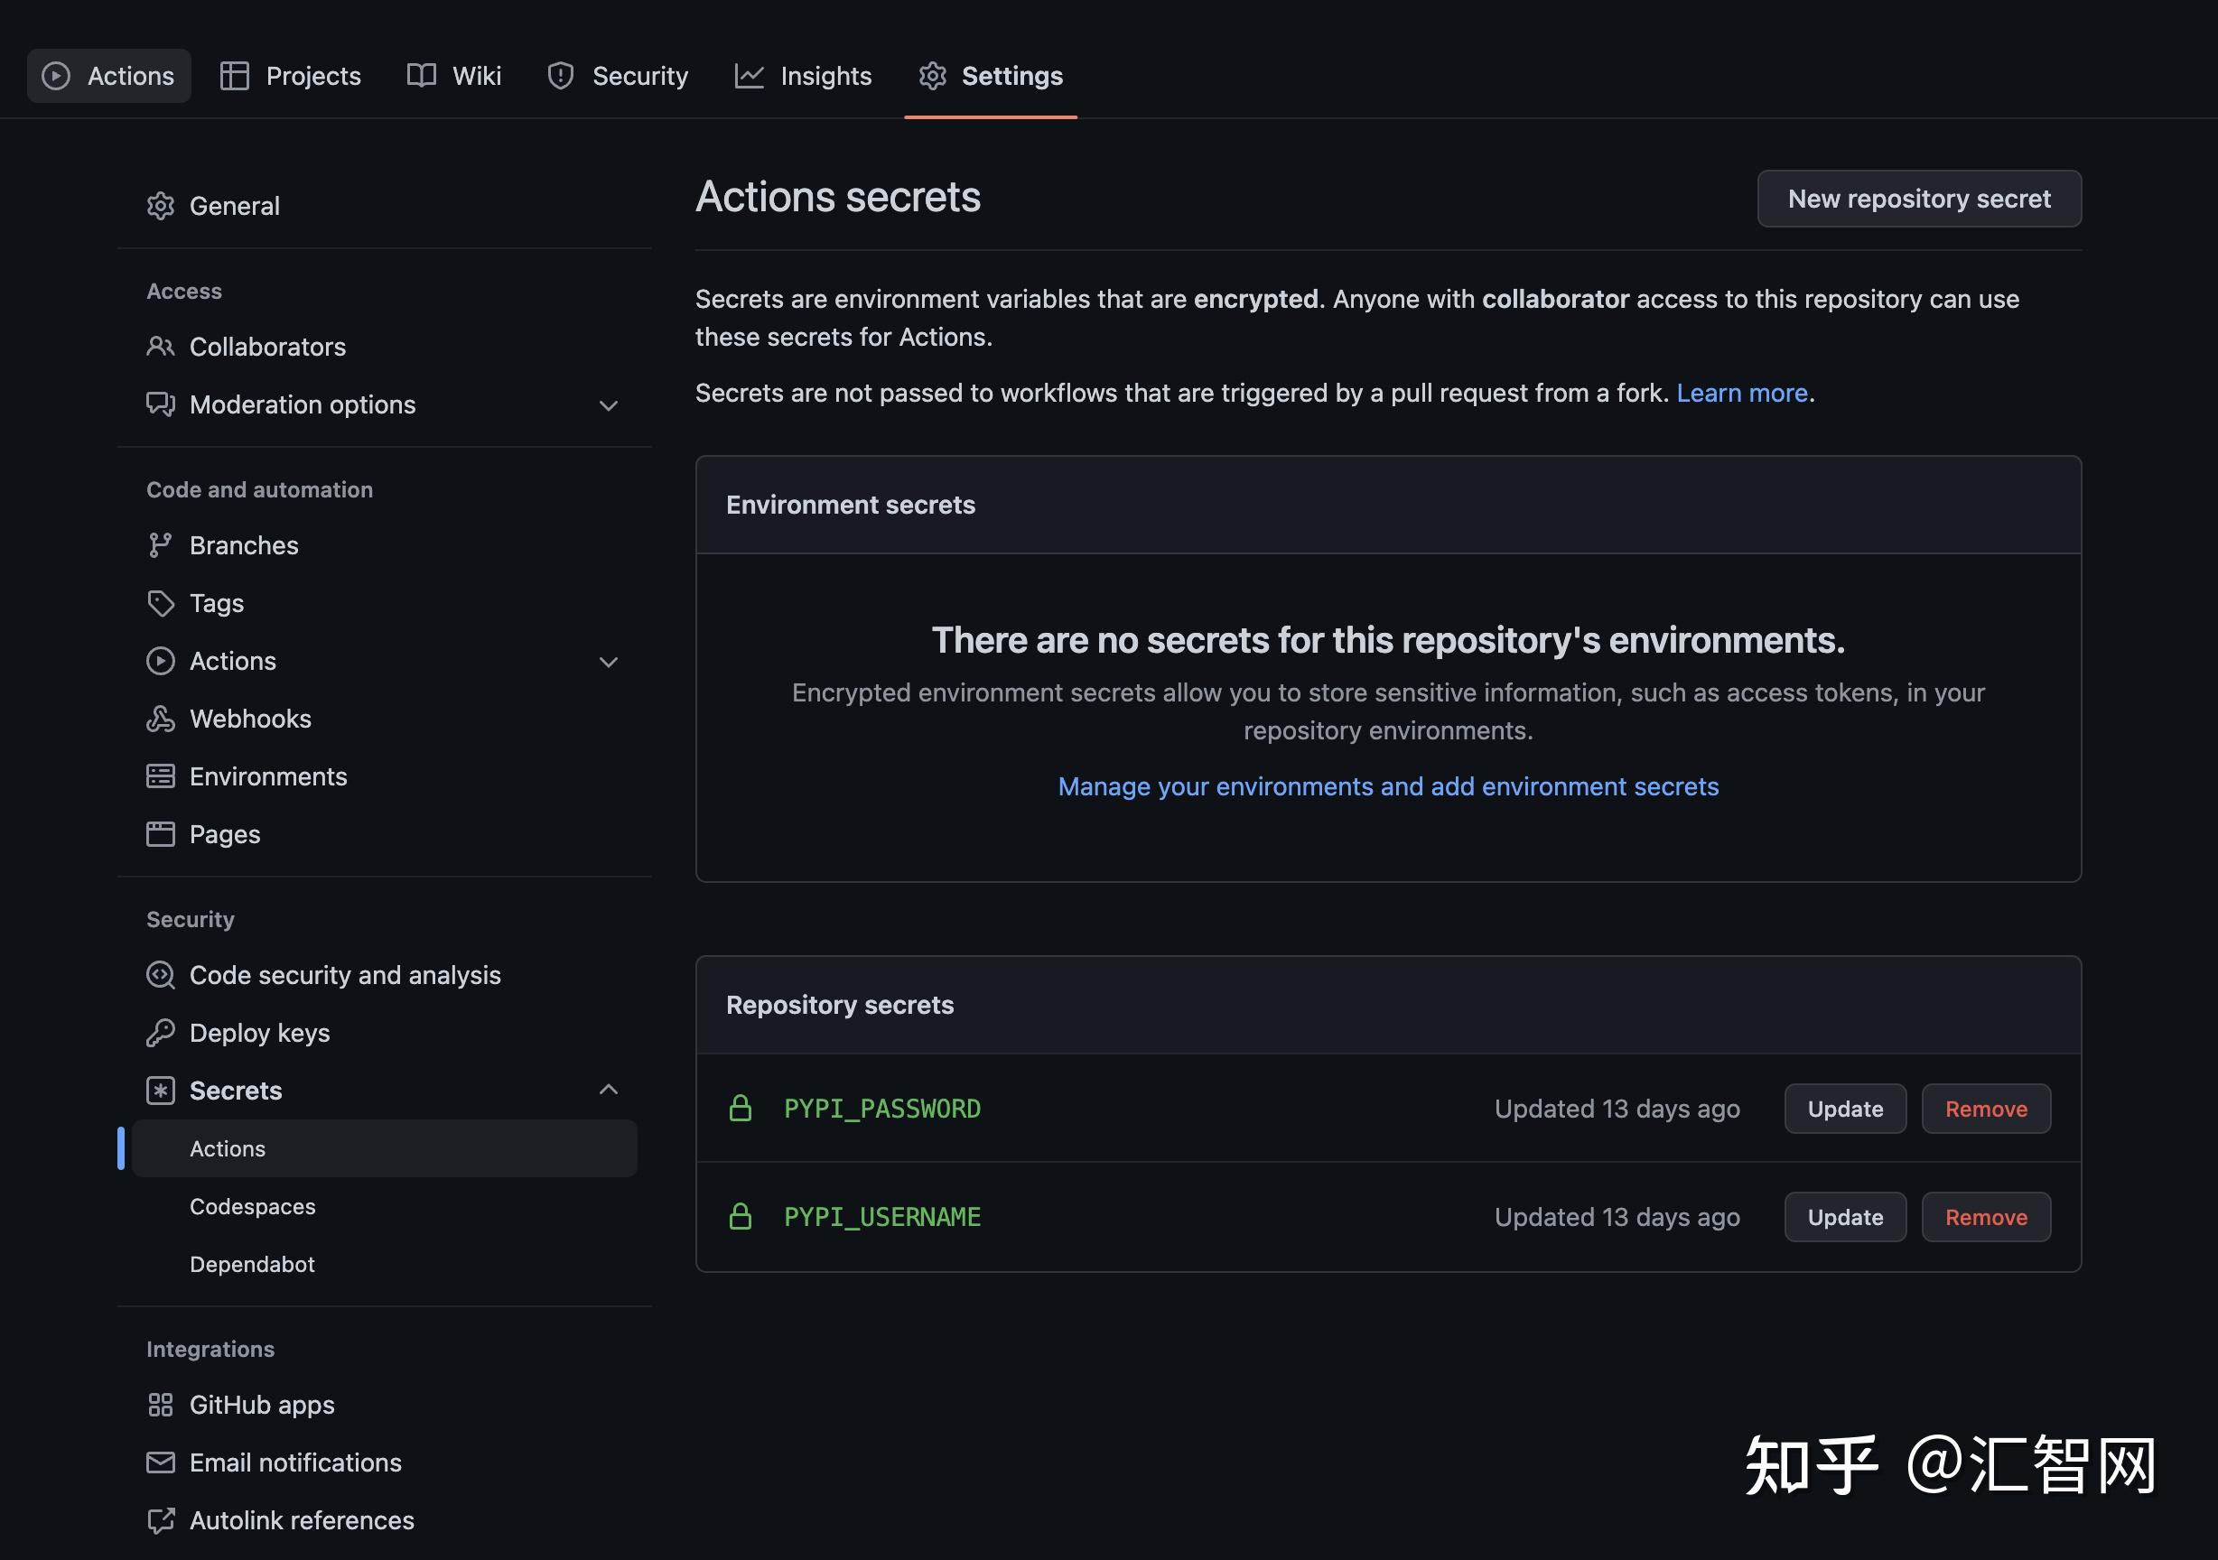This screenshot has height=1560, width=2218.
Task: Click the Code security and analysis icon
Action: (161, 975)
